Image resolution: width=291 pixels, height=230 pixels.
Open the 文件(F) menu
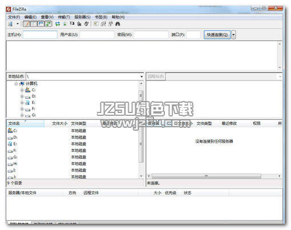pyautogui.click(x=14, y=17)
